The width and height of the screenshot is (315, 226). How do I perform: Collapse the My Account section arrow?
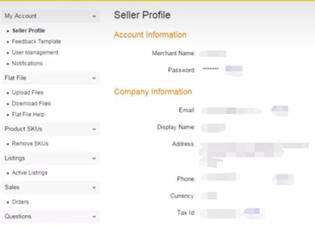[x=94, y=17]
